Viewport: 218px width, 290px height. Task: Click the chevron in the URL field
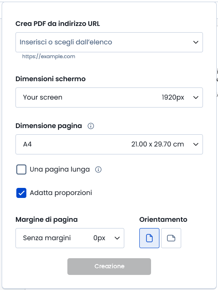pyautogui.click(x=196, y=42)
